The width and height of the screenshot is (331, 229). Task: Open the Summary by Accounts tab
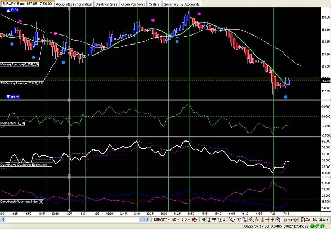(182, 4)
